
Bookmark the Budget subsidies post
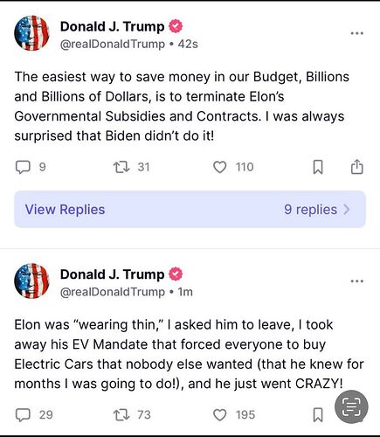click(x=318, y=168)
